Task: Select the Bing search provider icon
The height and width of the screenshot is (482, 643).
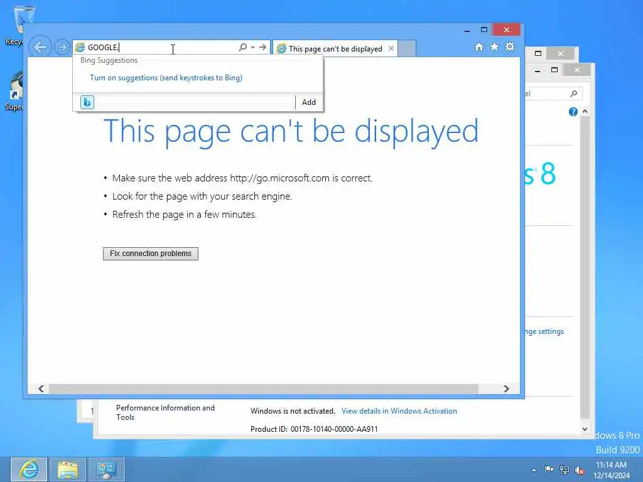Action: [x=87, y=102]
